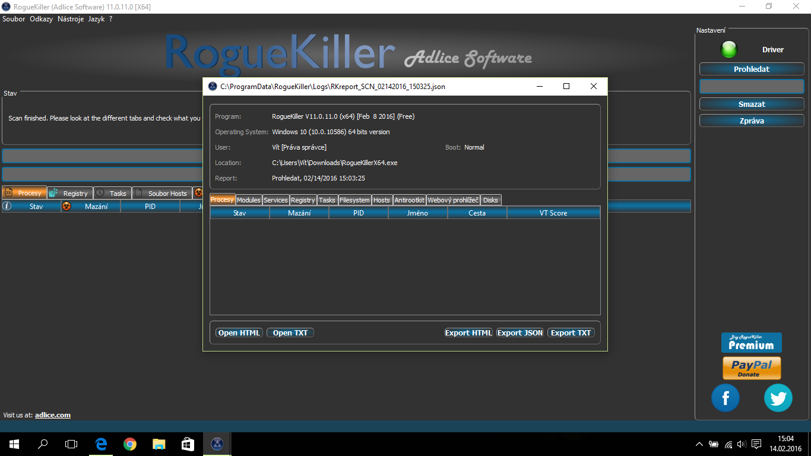Select the report Modules tab

click(249, 200)
